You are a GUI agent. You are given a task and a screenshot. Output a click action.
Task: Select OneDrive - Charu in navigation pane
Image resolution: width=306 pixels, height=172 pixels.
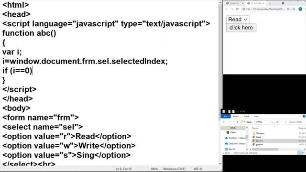(237, 138)
